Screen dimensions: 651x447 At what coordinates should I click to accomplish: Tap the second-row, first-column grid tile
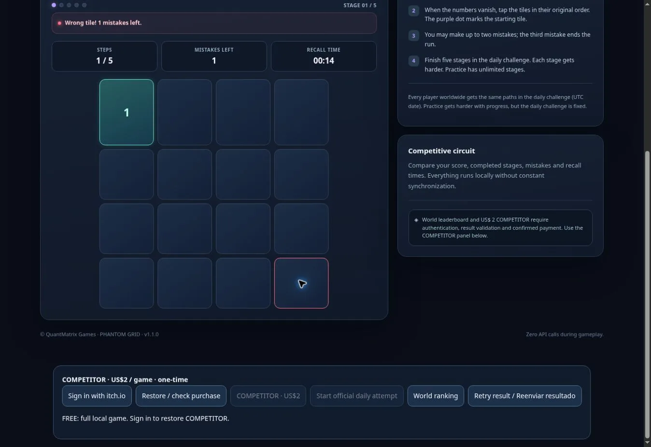click(127, 174)
